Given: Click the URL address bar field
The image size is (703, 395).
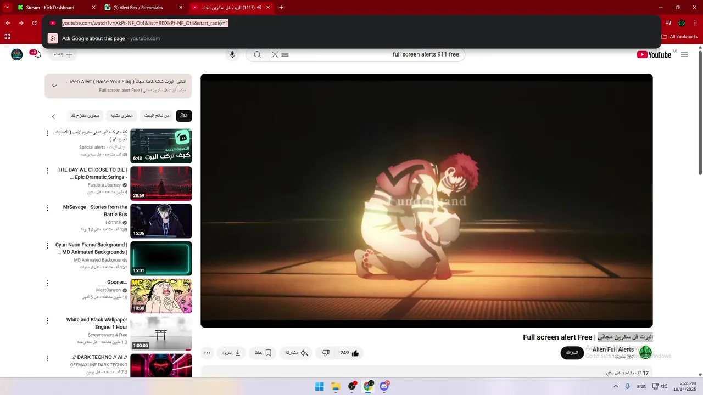Looking at the screenshot, I should coord(351,23).
